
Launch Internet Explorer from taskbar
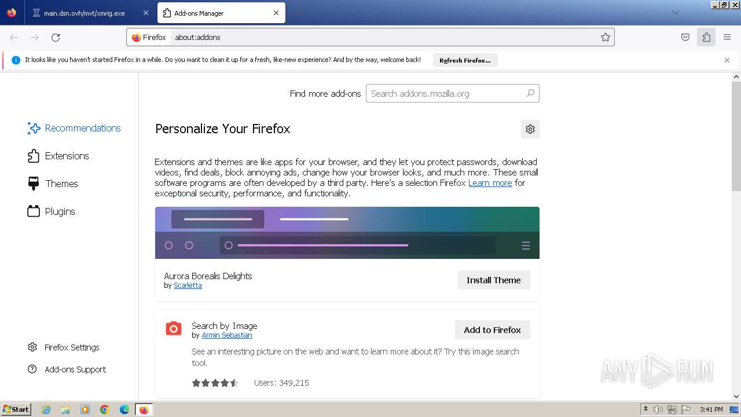(x=46, y=409)
